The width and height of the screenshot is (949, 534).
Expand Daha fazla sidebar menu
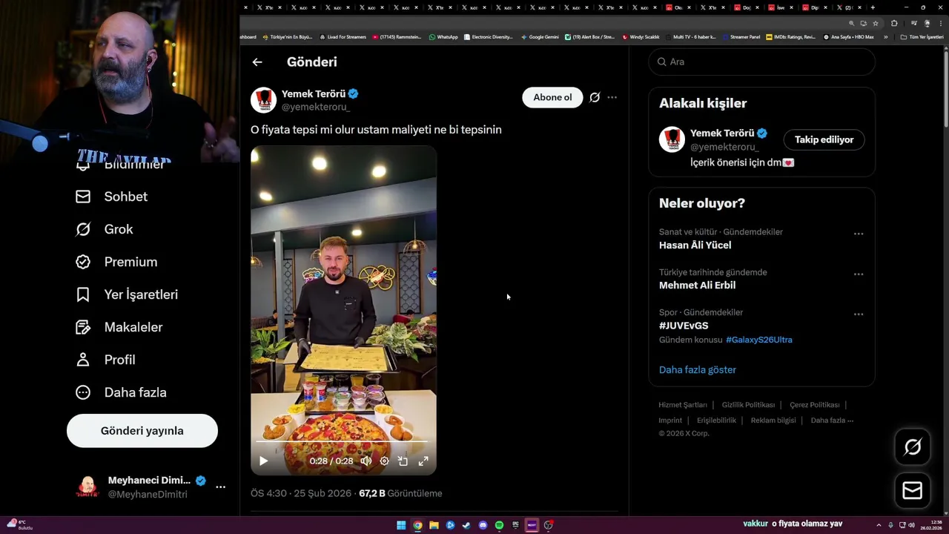121,392
